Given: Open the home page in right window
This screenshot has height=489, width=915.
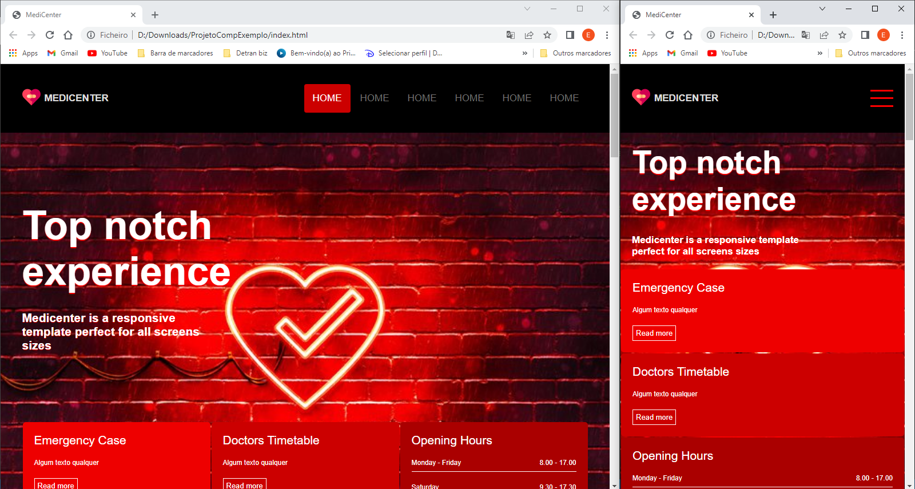Looking at the screenshot, I should 688,35.
